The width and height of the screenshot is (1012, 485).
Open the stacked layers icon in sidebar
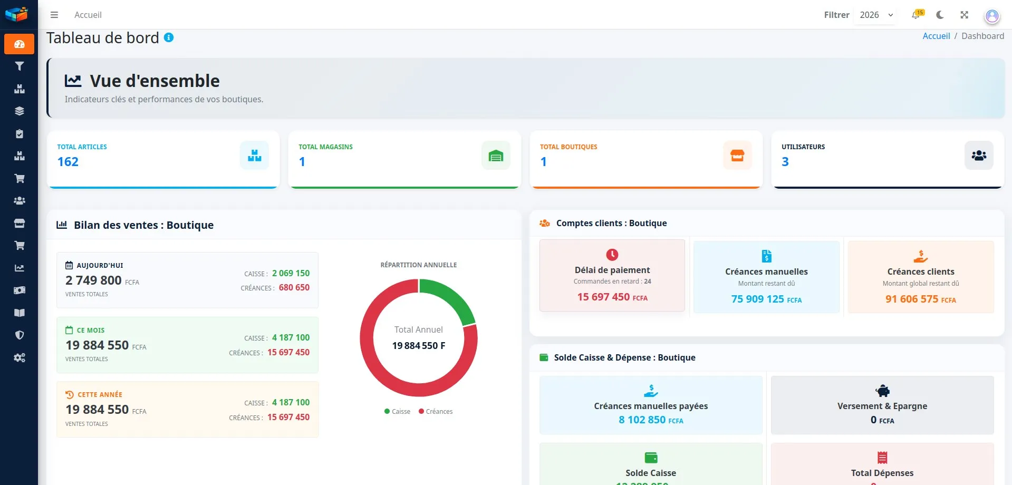coord(20,111)
